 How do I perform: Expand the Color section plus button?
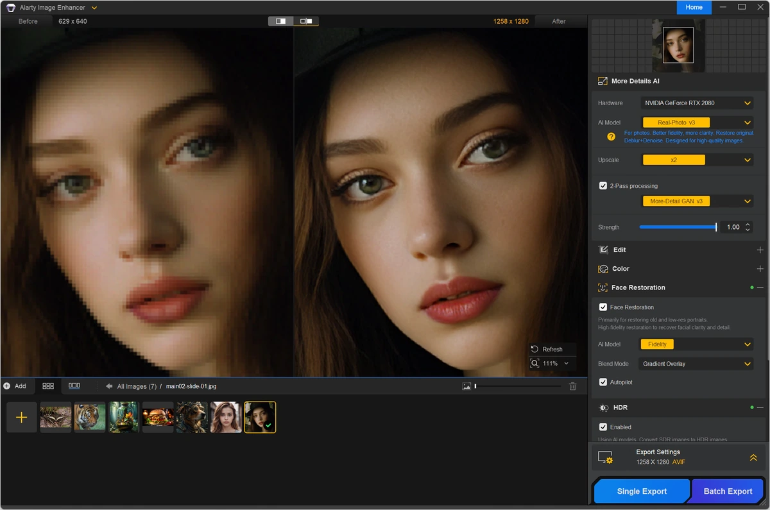pos(760,269)
